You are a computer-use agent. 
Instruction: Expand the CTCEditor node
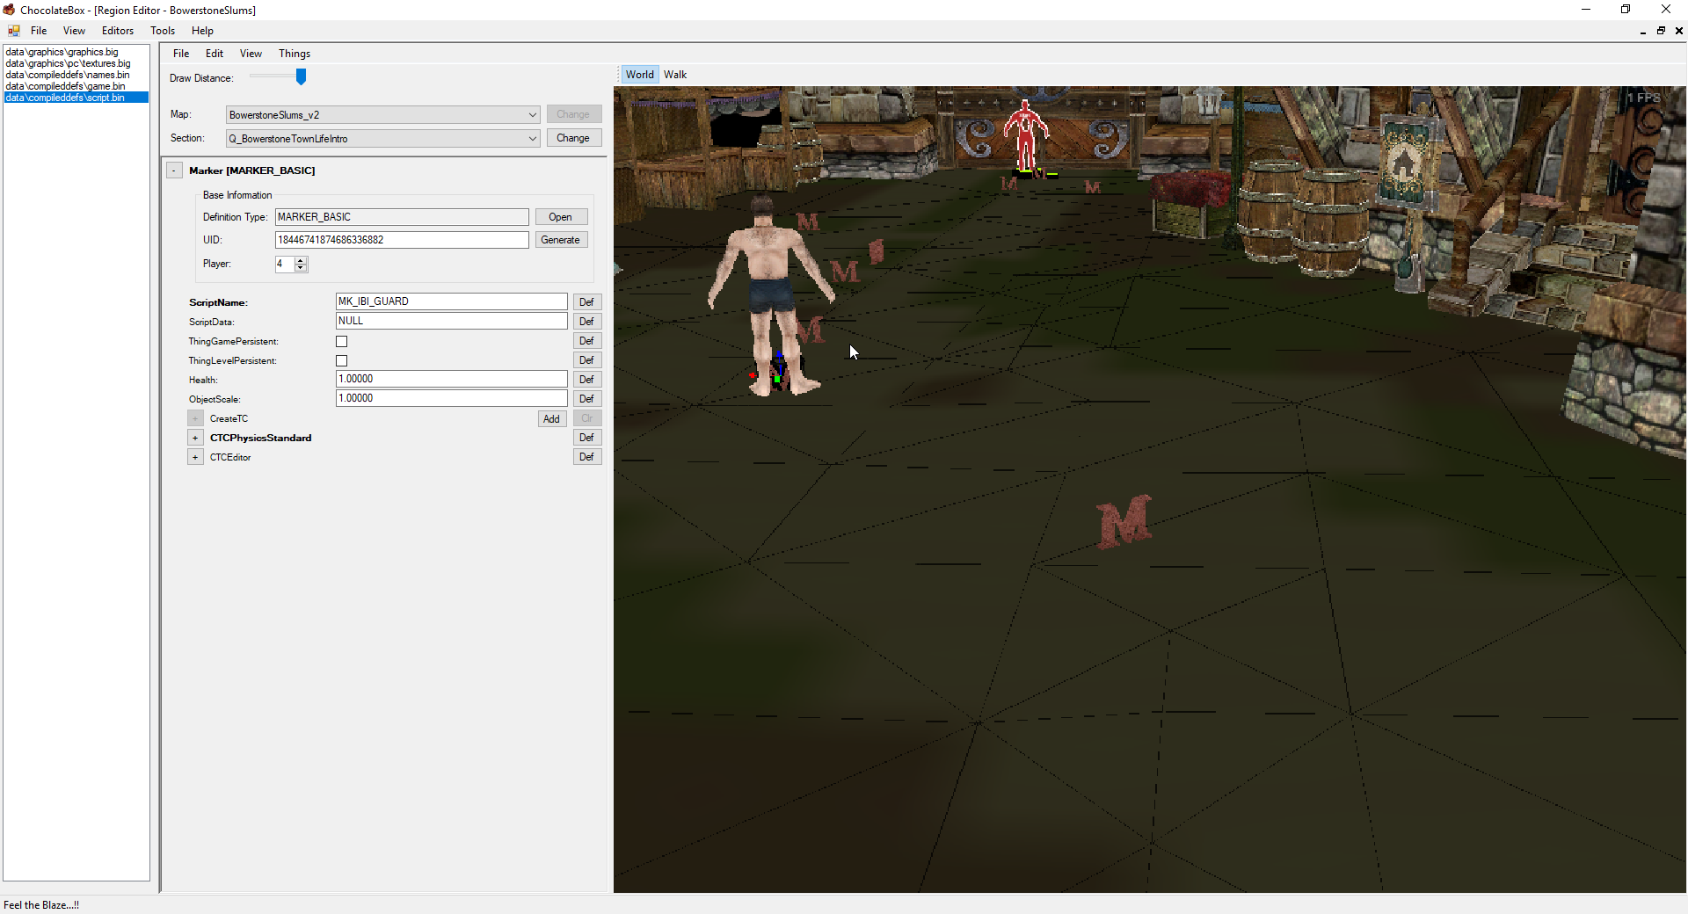click(x=195, y=457)
